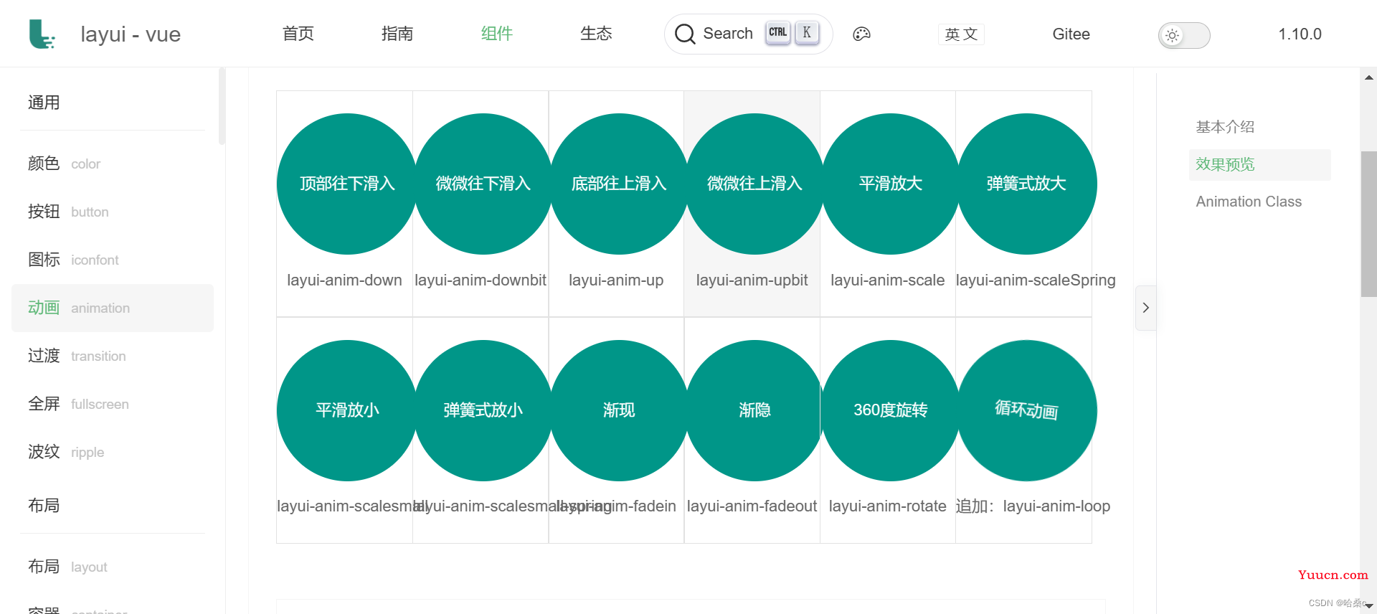
Task: Click the Search input box
Action: [x=748, y=34]
